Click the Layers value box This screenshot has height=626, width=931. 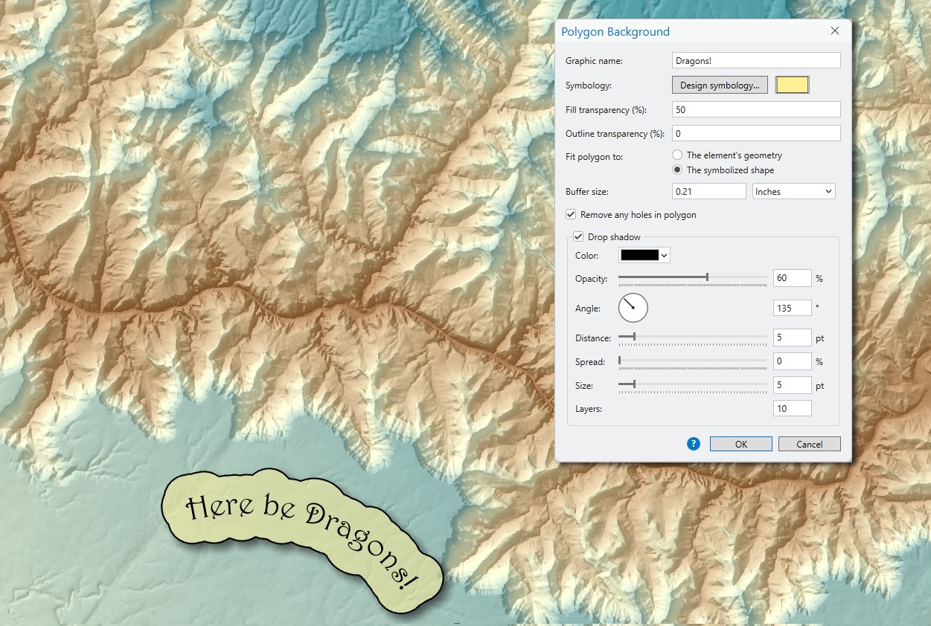click(x=792, y=408)
